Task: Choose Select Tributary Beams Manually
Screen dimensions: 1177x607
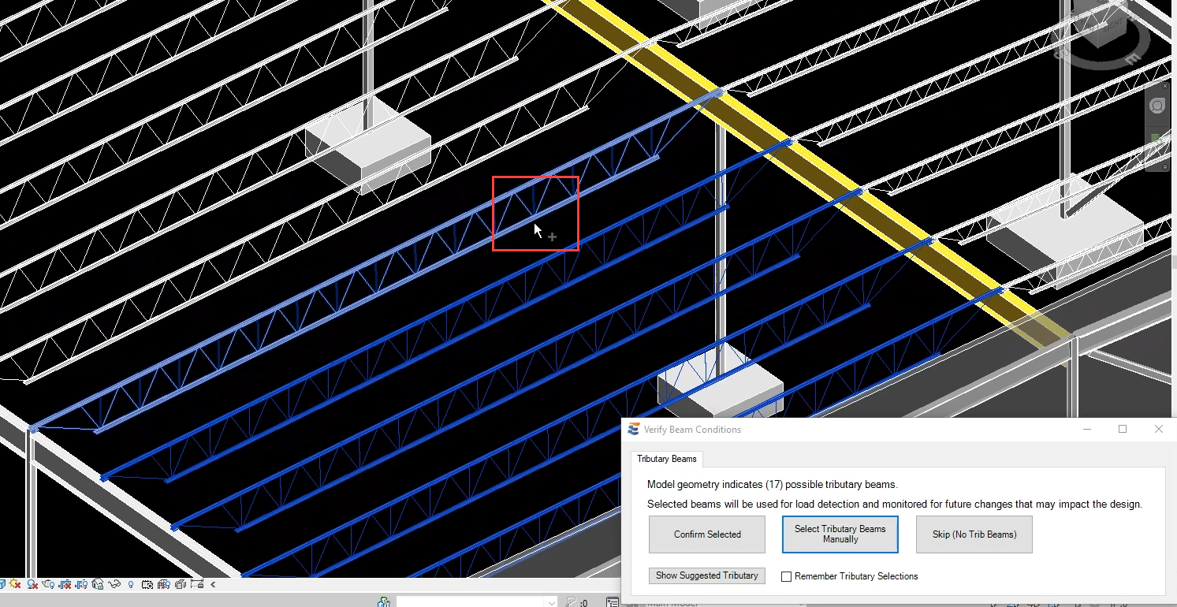Action: tap(840, 534)
